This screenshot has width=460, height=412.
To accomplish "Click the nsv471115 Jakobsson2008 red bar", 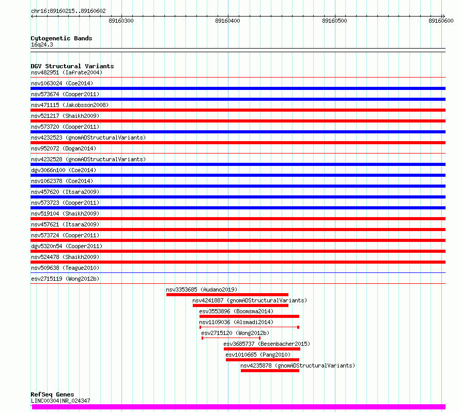I will [238, 110].
